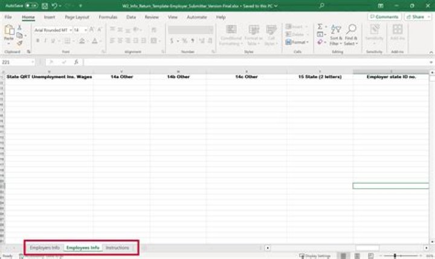
Task: Open the number format dropdown box
Action: tap(190, 30)
